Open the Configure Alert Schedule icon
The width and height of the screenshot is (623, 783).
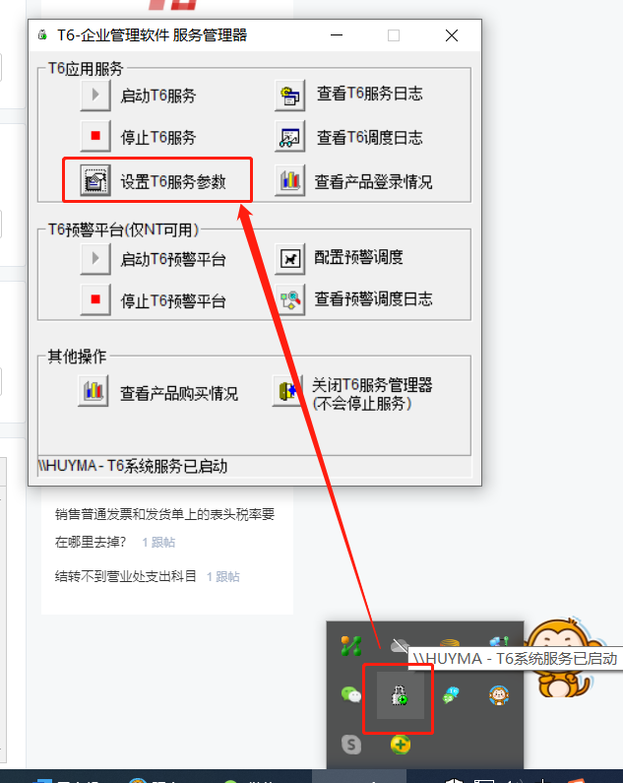coord(290,259)
